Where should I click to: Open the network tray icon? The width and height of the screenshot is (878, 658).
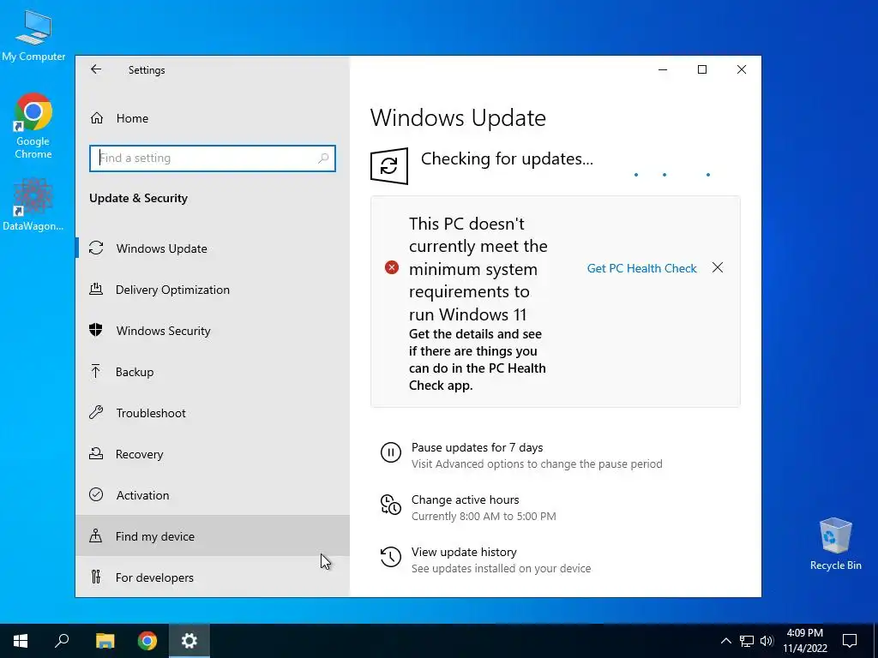click(747, 641)
